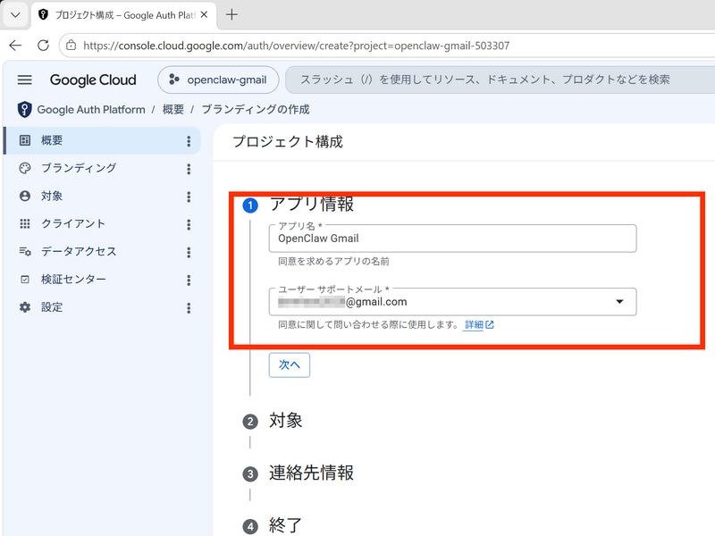Viewport: 715px width, 536px height.
Task: Open the openclaw-gmail project picker
Action: point(218,80)
